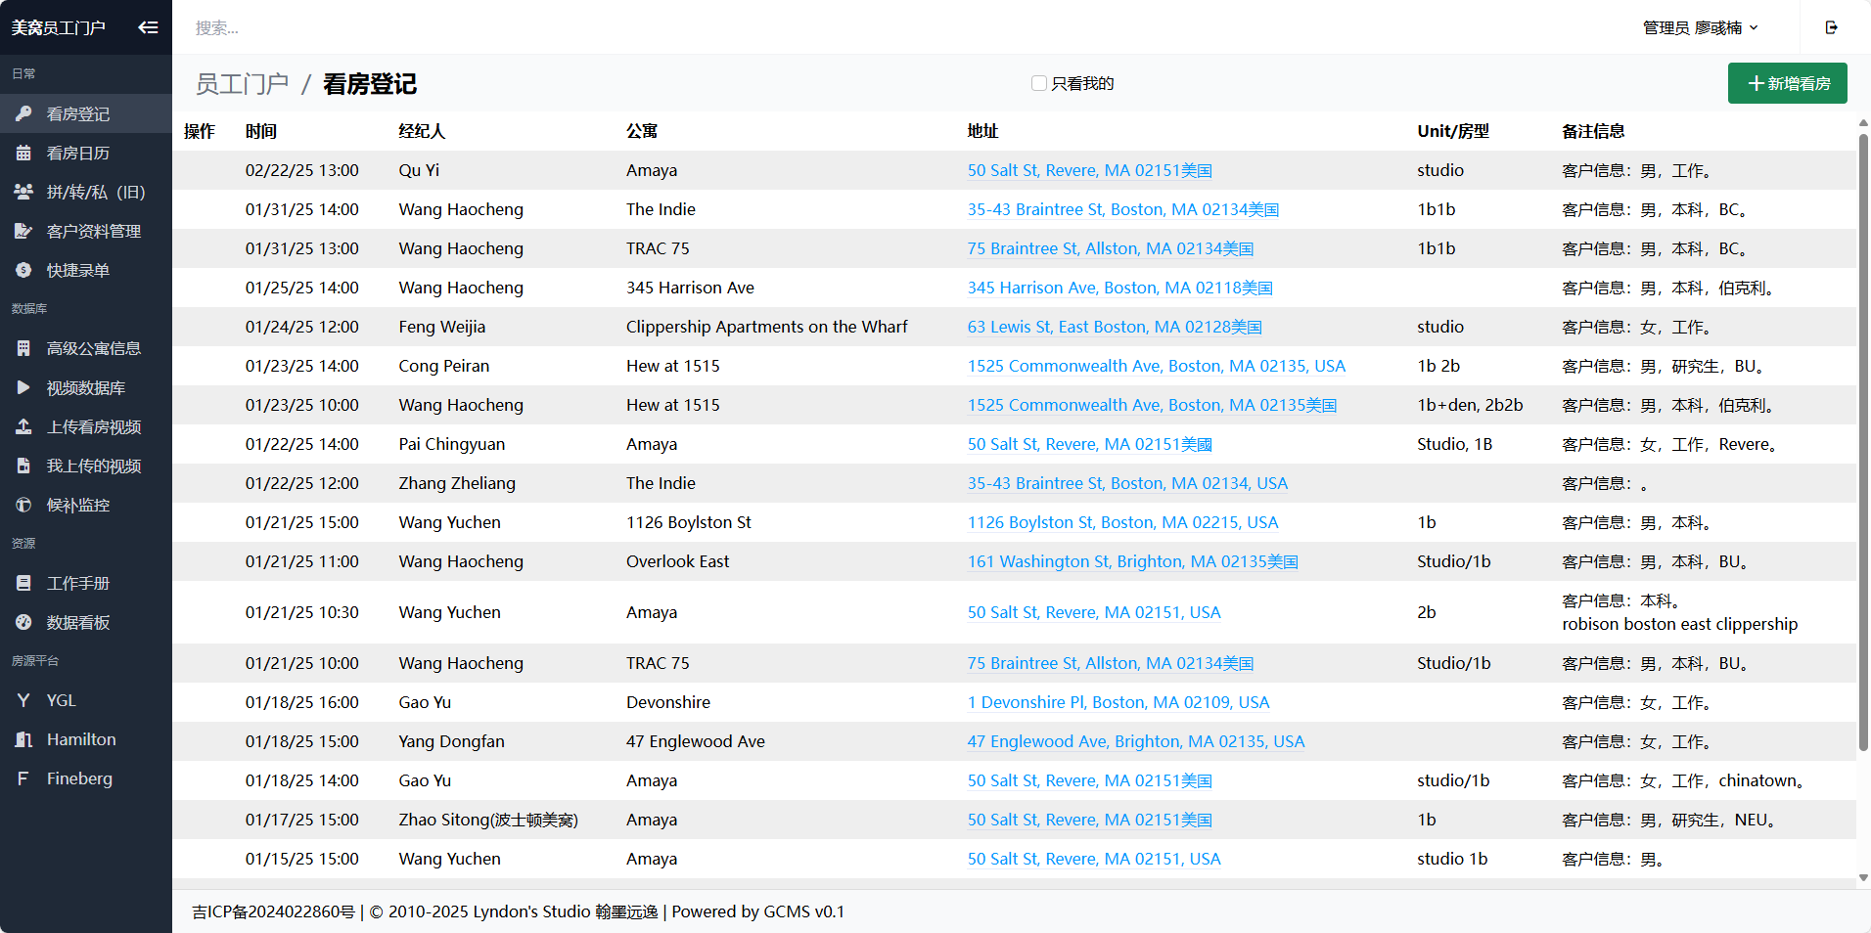Click the 上传看房视频 upload icon
Viewport: 1871px width, 933px height.
click(23, 427)
